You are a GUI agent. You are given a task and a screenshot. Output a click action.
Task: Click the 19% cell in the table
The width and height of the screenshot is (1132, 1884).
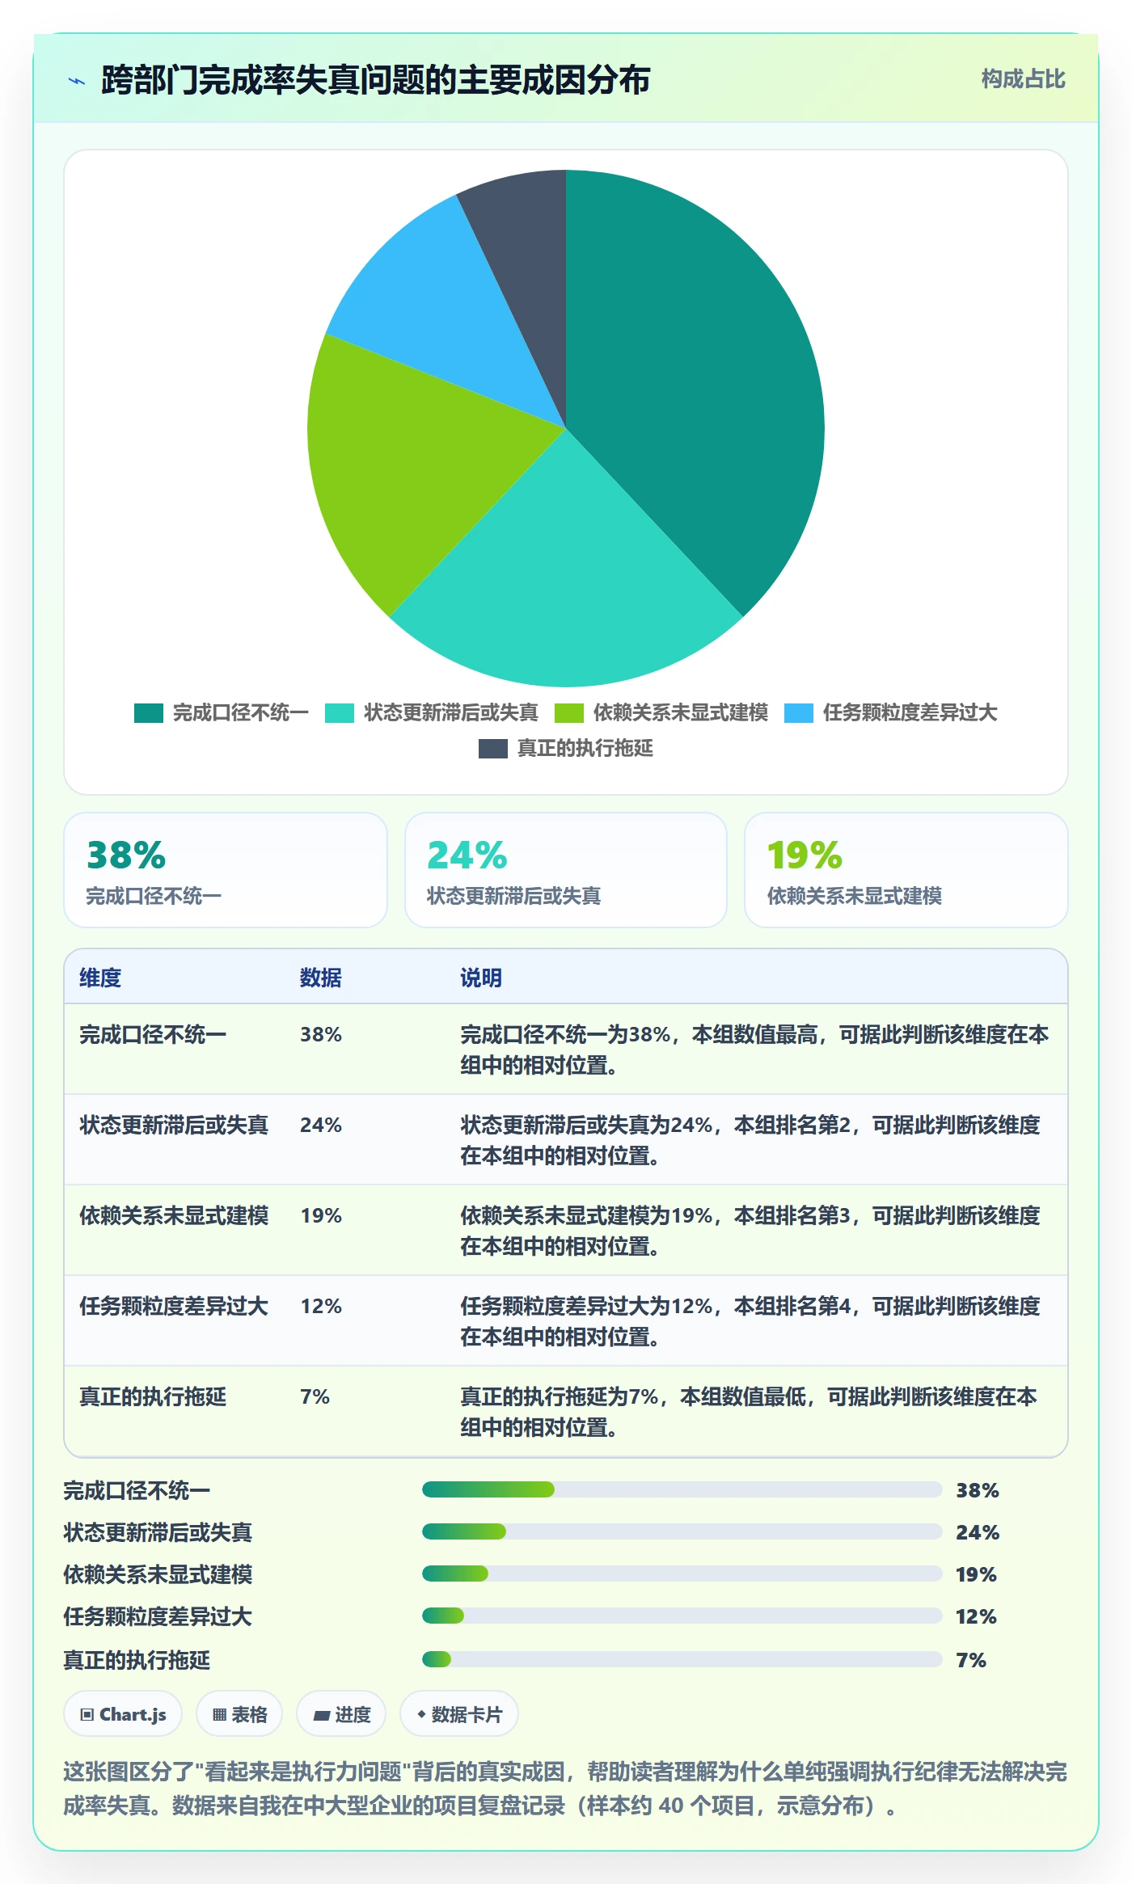pos(321,1215)
